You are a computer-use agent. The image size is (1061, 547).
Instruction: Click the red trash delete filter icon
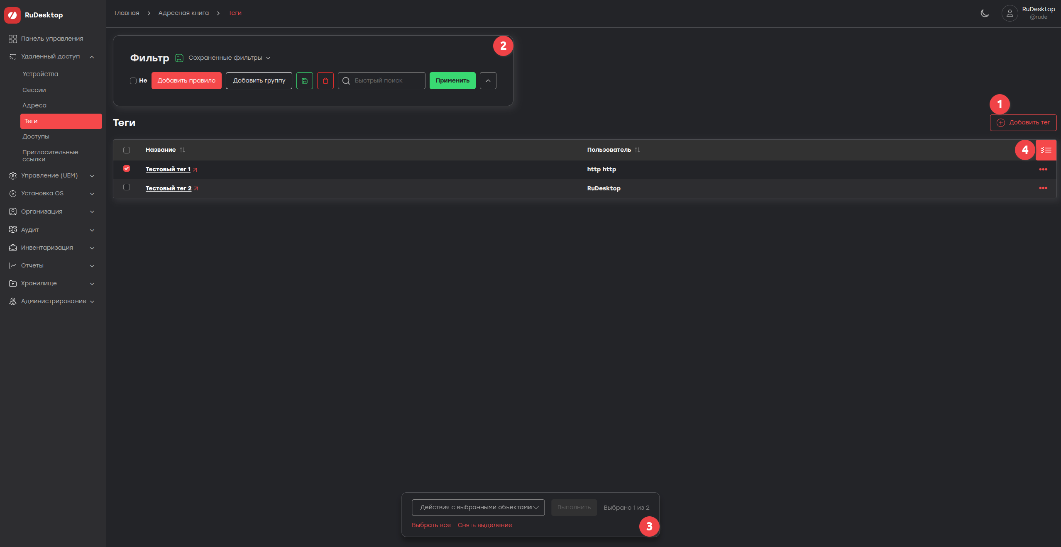[x=325, y=80]
